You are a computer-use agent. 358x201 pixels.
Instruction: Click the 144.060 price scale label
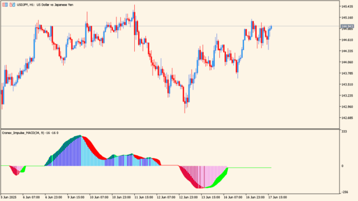click(347, 62)
